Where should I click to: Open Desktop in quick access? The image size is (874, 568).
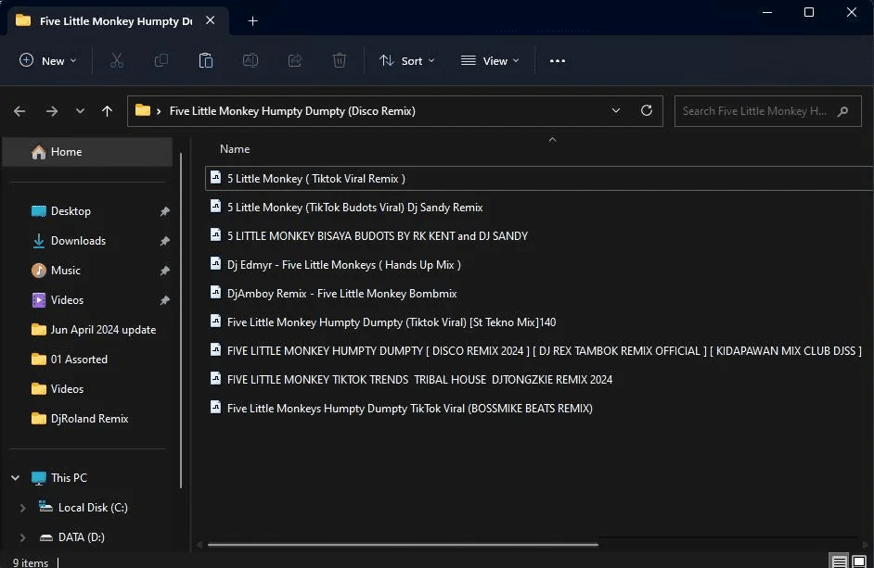point(71,211)
